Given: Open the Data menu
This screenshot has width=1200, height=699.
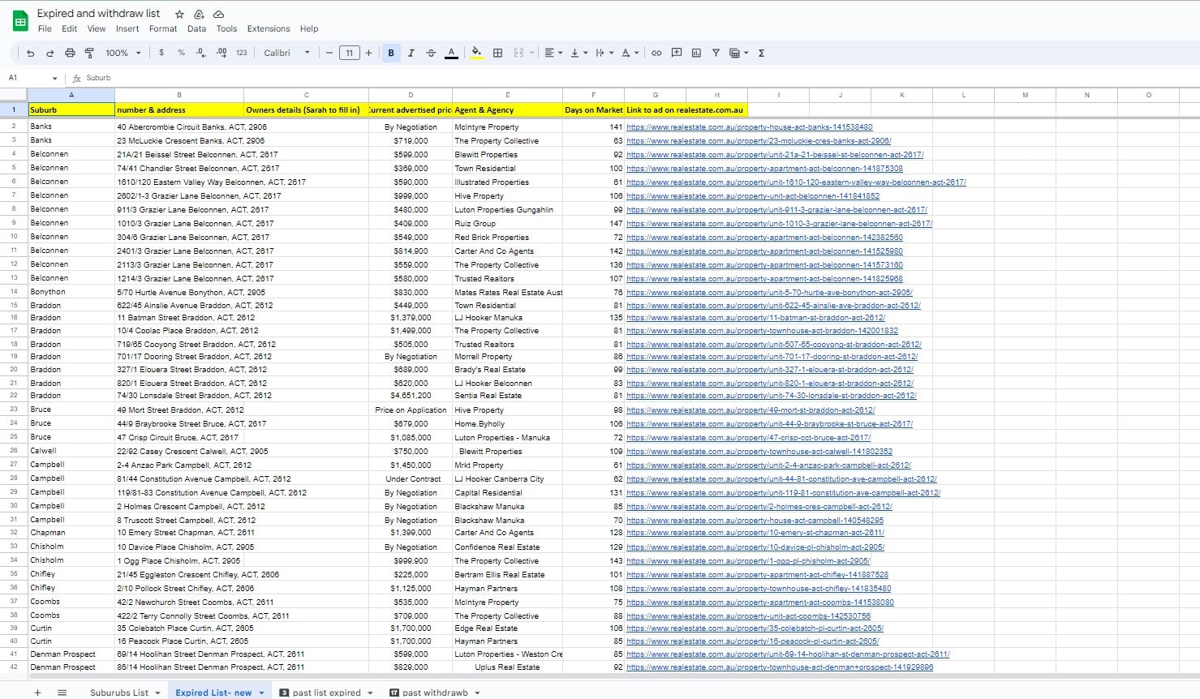Looking at the screenshot, I should pyautogui.click(x=196, y=28).
